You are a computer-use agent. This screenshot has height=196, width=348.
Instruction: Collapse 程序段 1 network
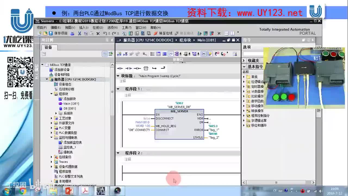click(118, 89)
